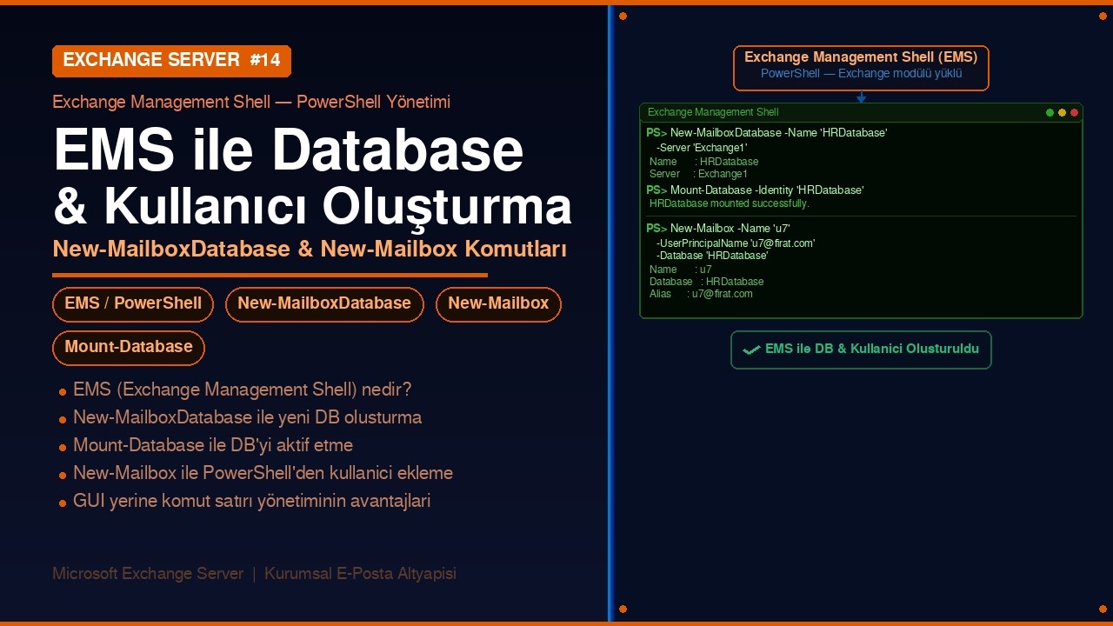Click bullet 'New-MailboxDatabase ile yeni DB olusturma'

click(x=247, y=417)
